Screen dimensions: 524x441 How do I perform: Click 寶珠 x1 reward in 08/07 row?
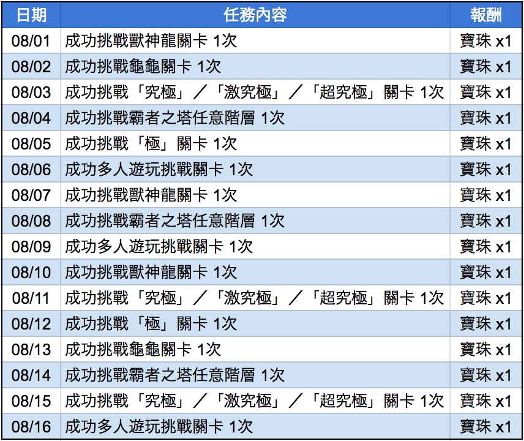(485, 195)
